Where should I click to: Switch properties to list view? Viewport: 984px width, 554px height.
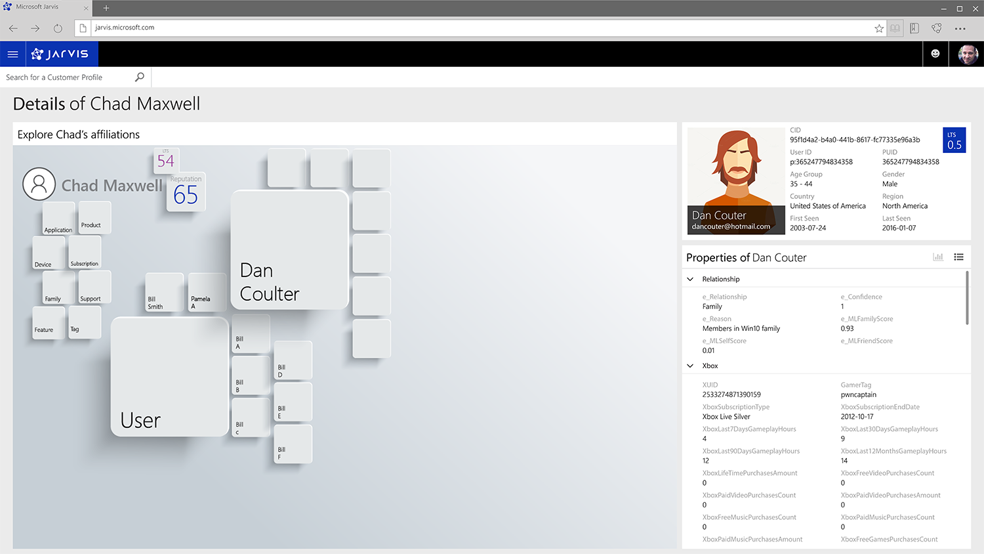coord(958,257)
